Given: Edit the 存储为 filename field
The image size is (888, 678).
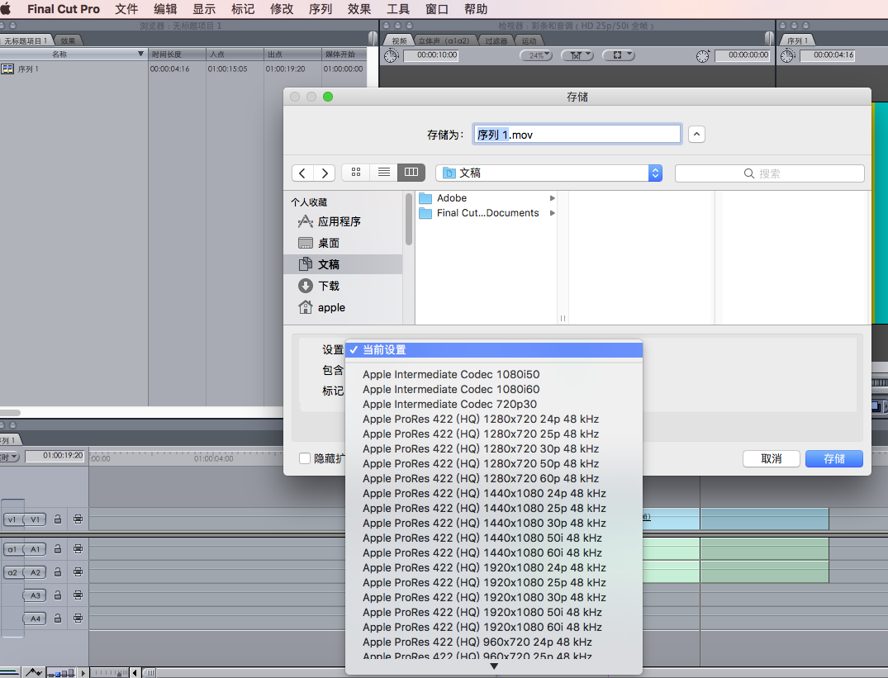Looking at the screenshot, I should click(x=577, y=135).
